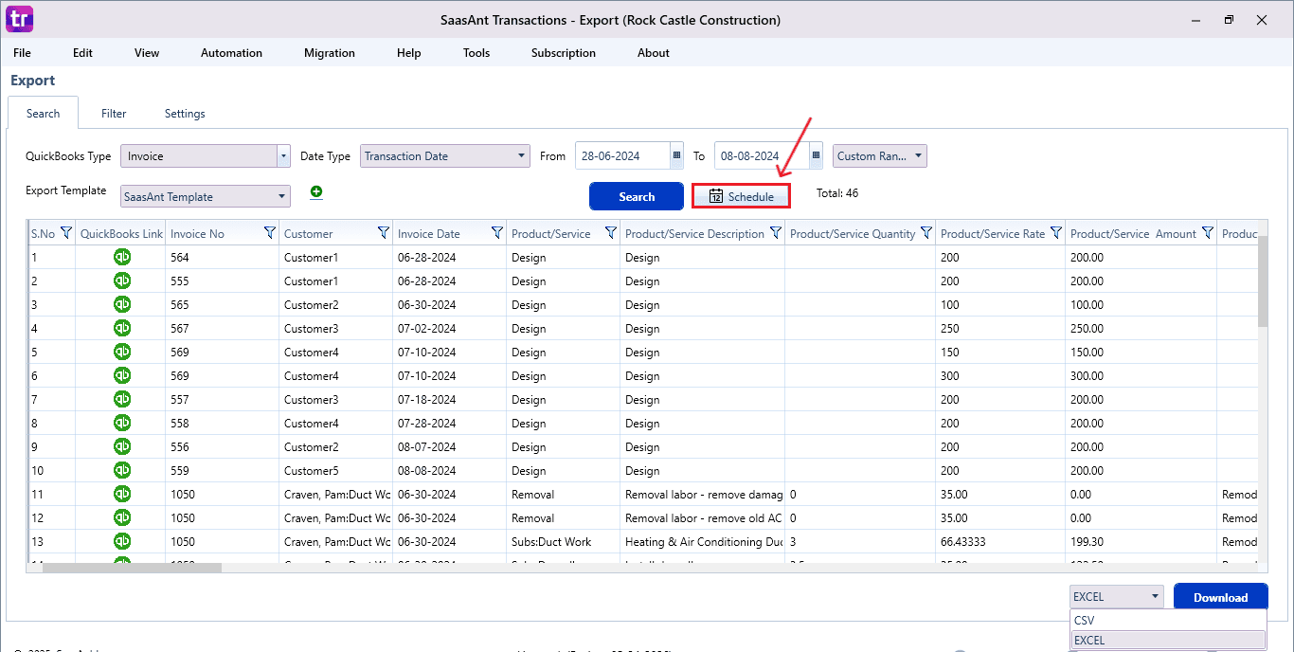Click the SaasAnt tr app logo
Screen dimensions: 1294x652
[x=19, y=19]
